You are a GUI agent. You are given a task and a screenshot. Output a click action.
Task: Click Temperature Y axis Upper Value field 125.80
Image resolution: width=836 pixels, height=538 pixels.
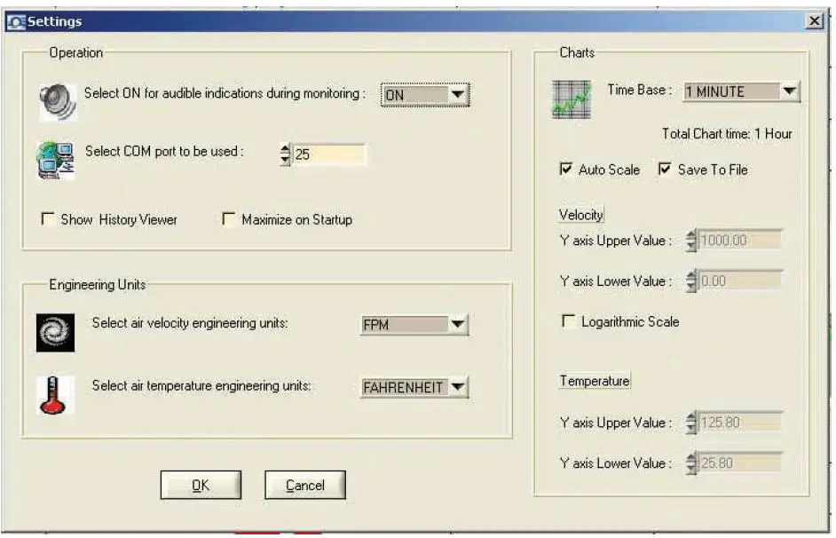click(740, 423)
